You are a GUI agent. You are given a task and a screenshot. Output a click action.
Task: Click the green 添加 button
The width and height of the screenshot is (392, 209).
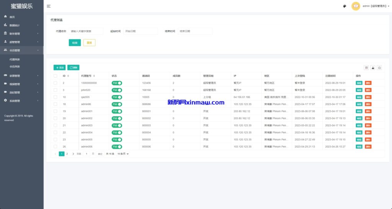point(59,68)
